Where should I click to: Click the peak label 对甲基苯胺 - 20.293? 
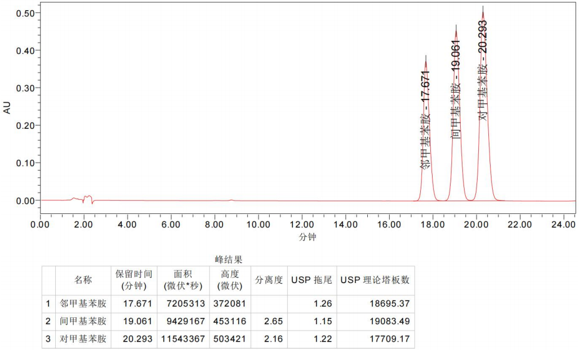click(483, 70)
